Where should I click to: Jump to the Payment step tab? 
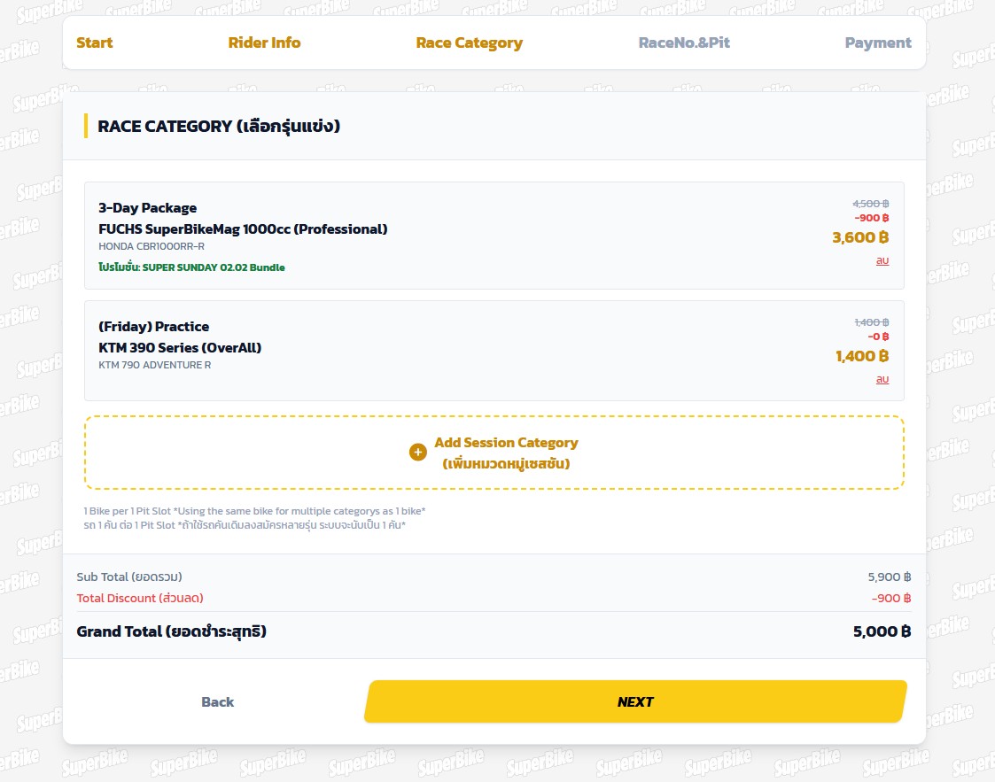coord(877,43)
